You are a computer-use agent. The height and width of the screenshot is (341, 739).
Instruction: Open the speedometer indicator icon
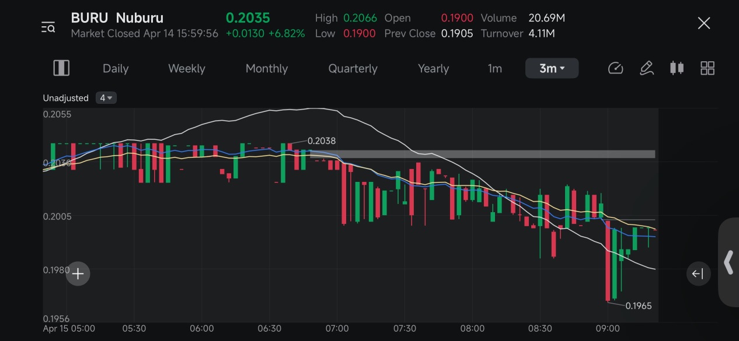tap(616, 68)
